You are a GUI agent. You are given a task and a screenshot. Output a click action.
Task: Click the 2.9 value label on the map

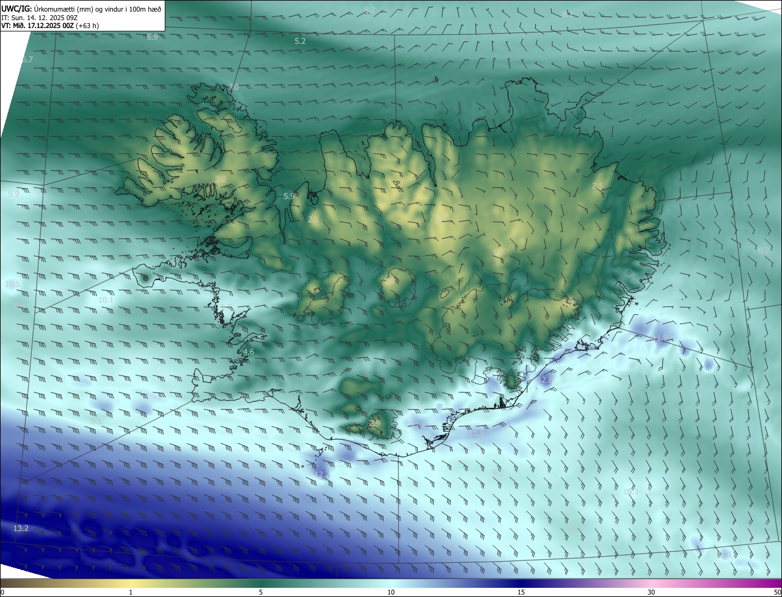[375, 423]
